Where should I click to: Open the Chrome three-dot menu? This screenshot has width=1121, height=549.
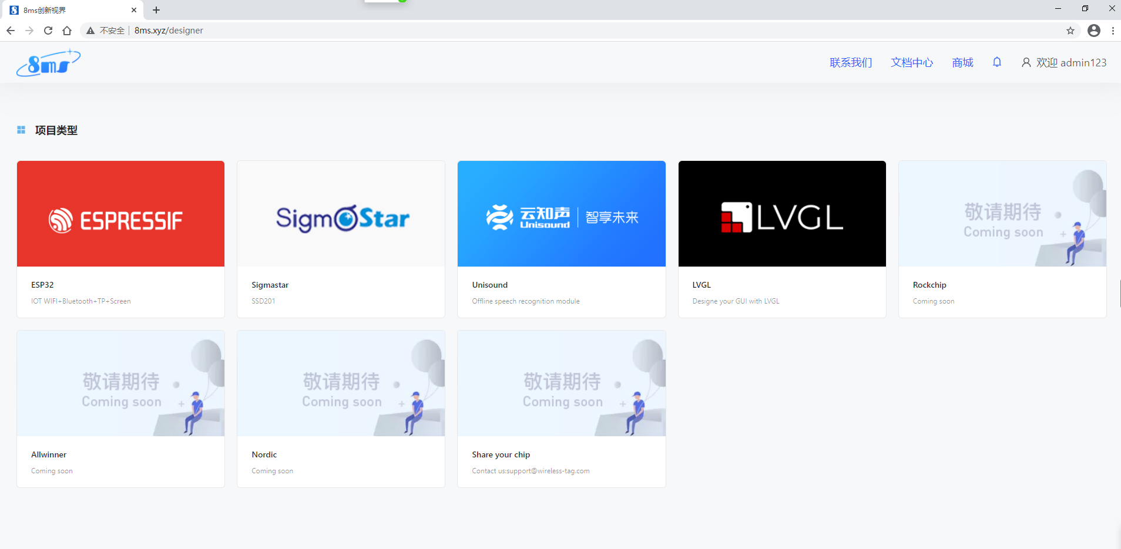click(1113, 31)
